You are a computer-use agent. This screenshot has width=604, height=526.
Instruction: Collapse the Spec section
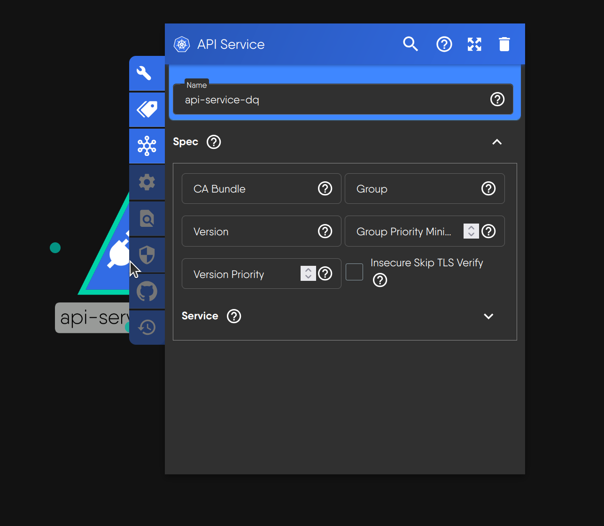point(497,142)
